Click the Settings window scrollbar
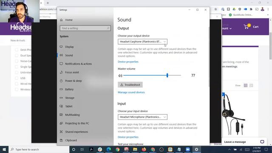 pyautogui.click(x=209, y=57)
